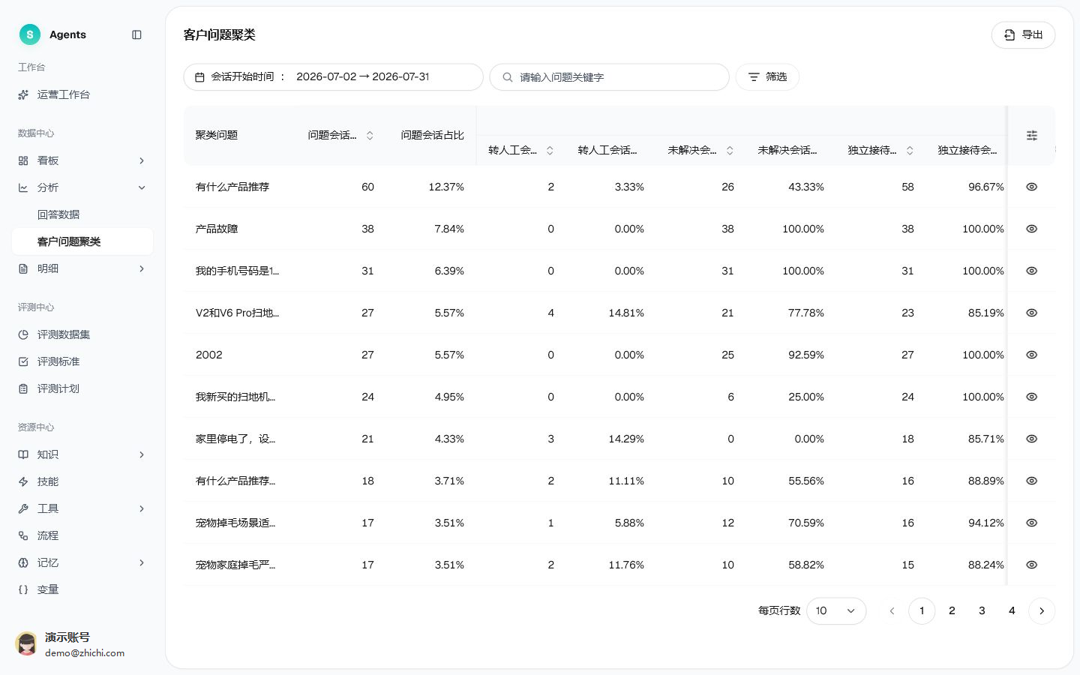This screenshot has width=1080, height=675.
Task: Click the 变量 braces icon
Action: (23, 589)
